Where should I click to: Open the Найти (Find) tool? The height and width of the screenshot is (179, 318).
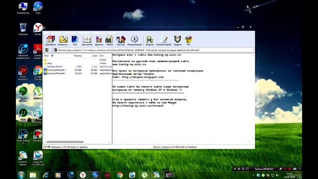[x=109, y=41]
